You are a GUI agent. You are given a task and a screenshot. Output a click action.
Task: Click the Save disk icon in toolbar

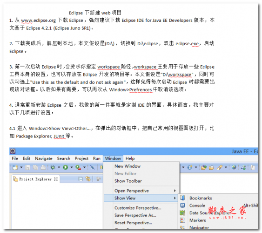27,167
